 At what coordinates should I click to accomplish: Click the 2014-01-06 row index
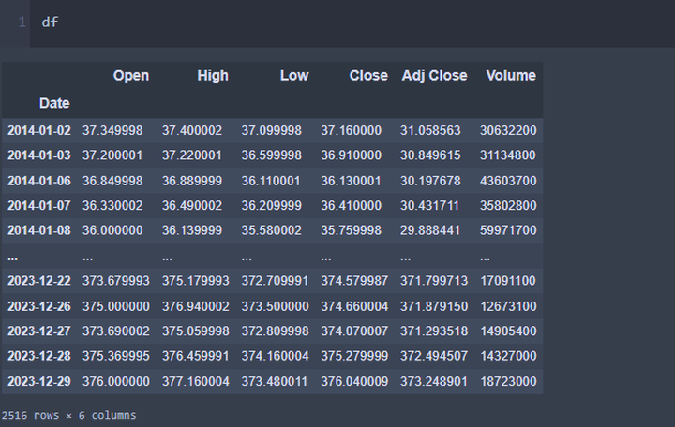[38, 181]
